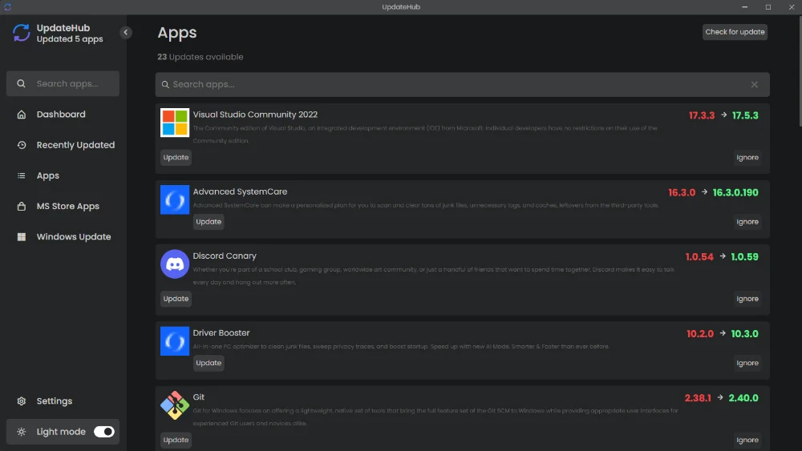
Task: Click the UpdateHub logo in sidebar
Action: coord(22,33)
